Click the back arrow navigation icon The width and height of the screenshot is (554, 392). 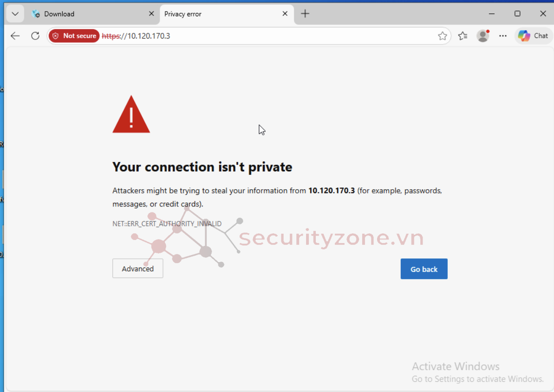(x=15, y=36)
